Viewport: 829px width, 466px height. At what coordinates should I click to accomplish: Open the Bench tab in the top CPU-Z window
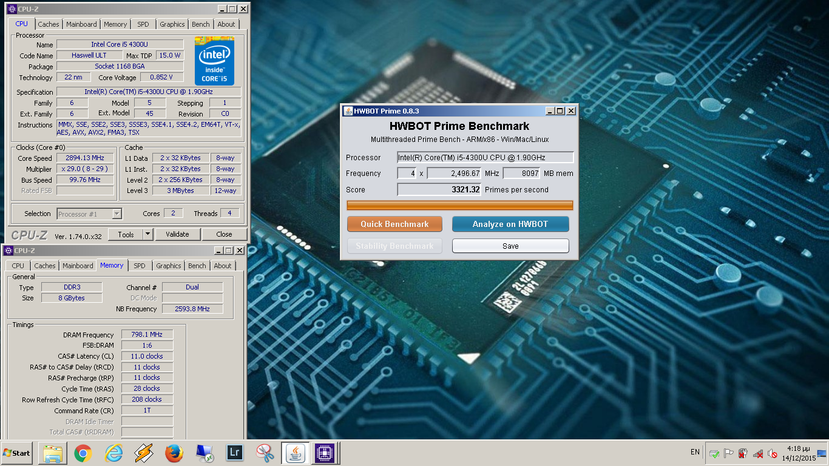point(201,24)
